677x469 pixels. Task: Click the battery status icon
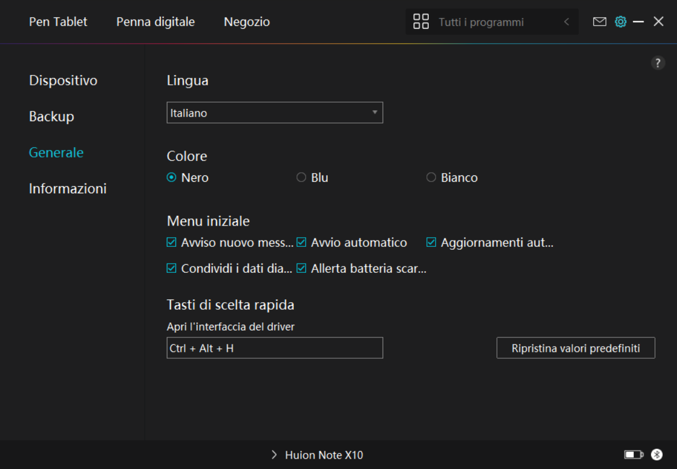(x=633, y=455)
